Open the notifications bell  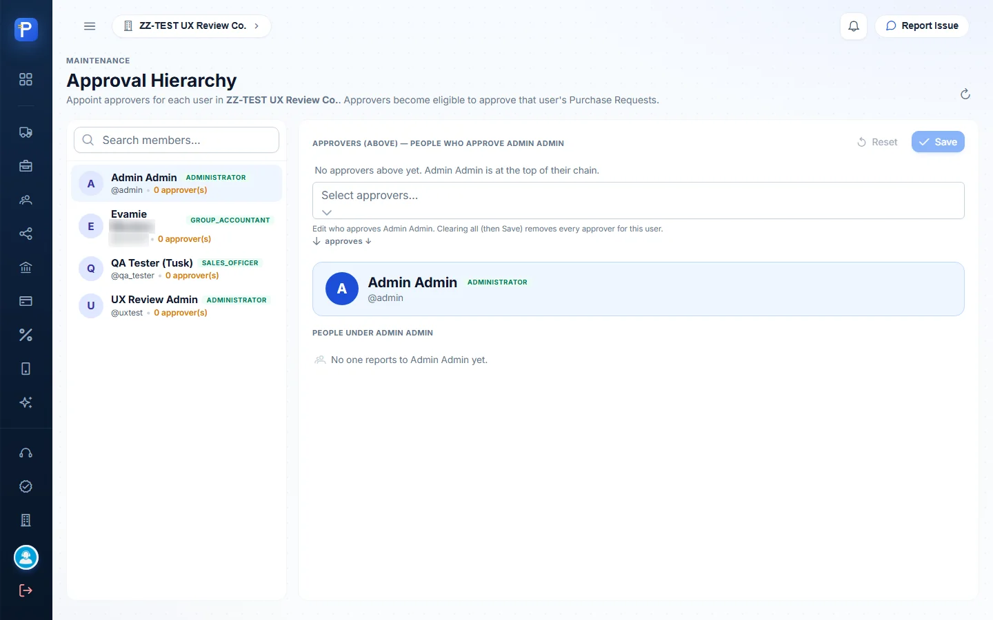[x=854, y=26]
